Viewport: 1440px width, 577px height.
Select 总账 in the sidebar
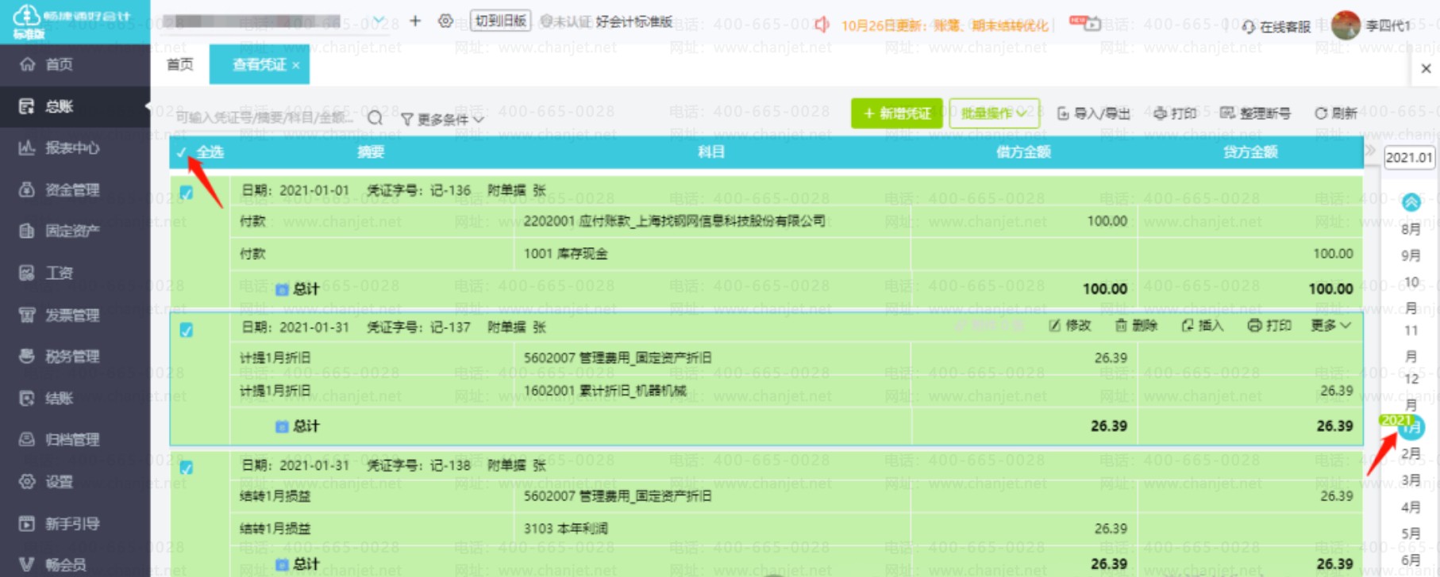(x=75, y=106)
